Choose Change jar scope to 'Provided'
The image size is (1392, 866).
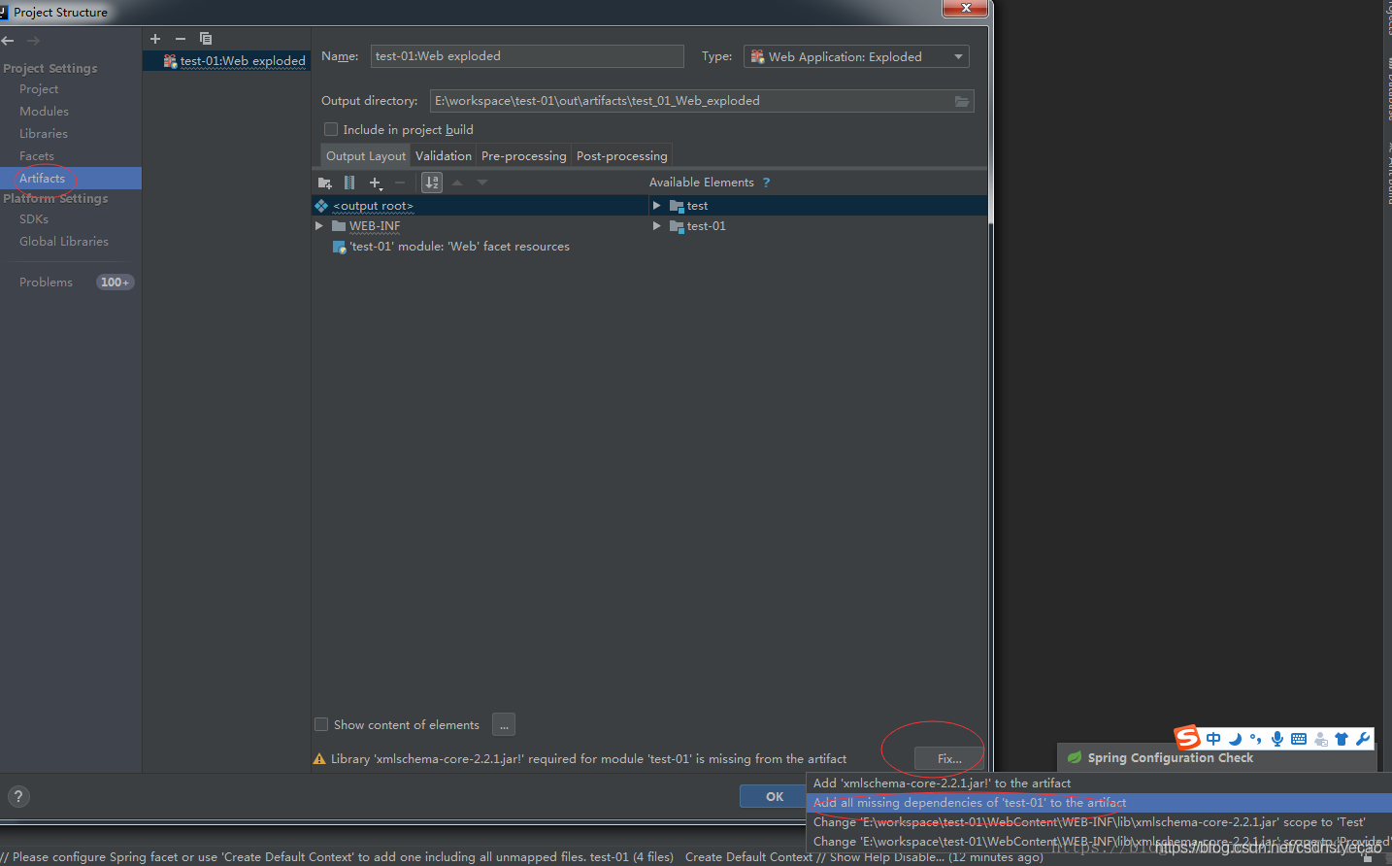click(x=1100, y=842)
